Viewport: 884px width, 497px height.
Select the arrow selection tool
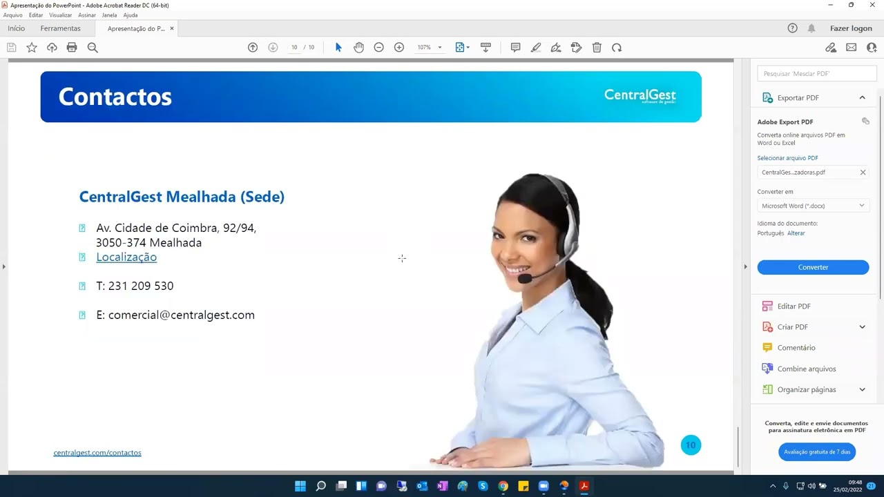pyautogui.click(x=338, y=48)
